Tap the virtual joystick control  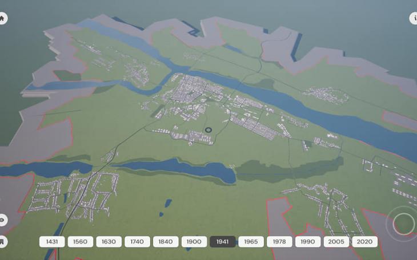(x=403, y=224)
